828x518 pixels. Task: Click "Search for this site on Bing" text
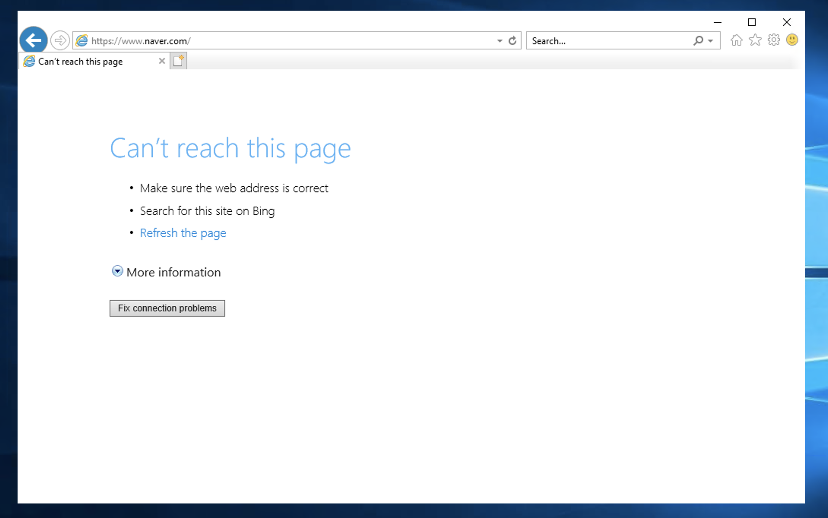(x=207, y=211)
